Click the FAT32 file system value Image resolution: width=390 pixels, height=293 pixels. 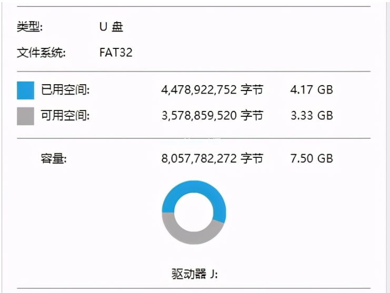(x=116, y=53)
